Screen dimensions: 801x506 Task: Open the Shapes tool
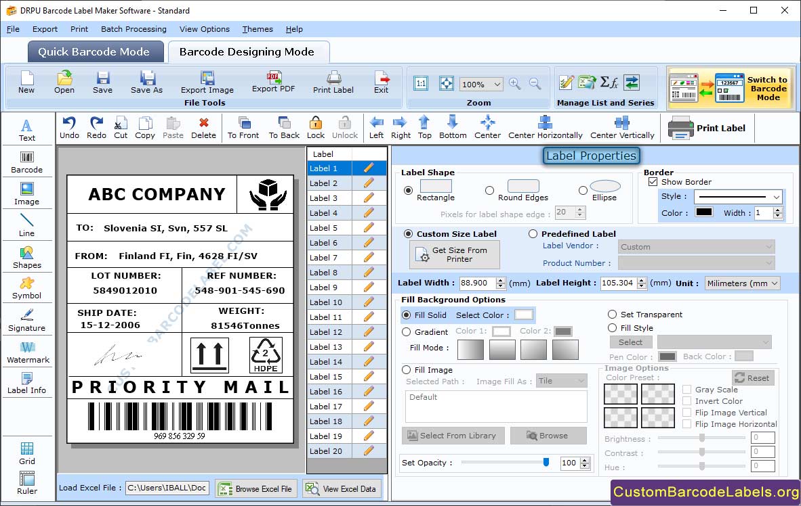coord(26,258)
